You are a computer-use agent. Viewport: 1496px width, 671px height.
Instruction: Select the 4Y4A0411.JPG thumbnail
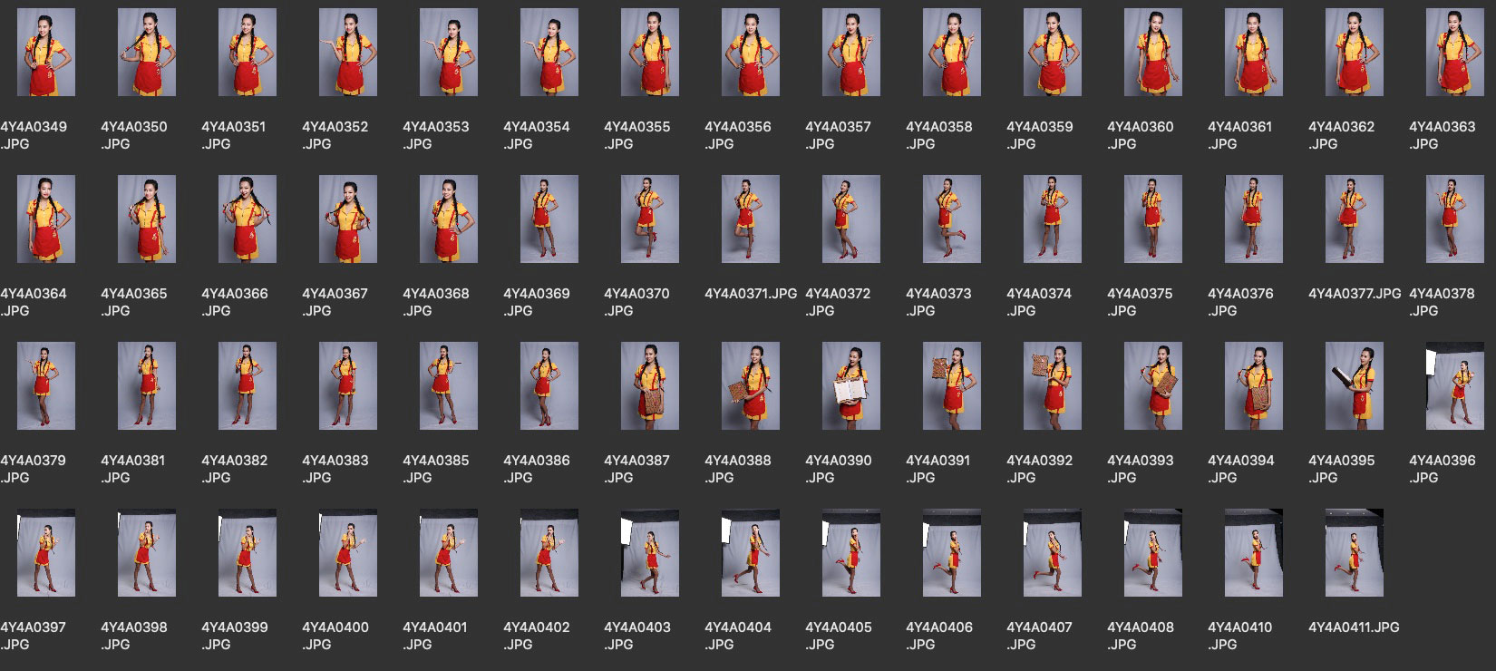tap(1354, 552)
